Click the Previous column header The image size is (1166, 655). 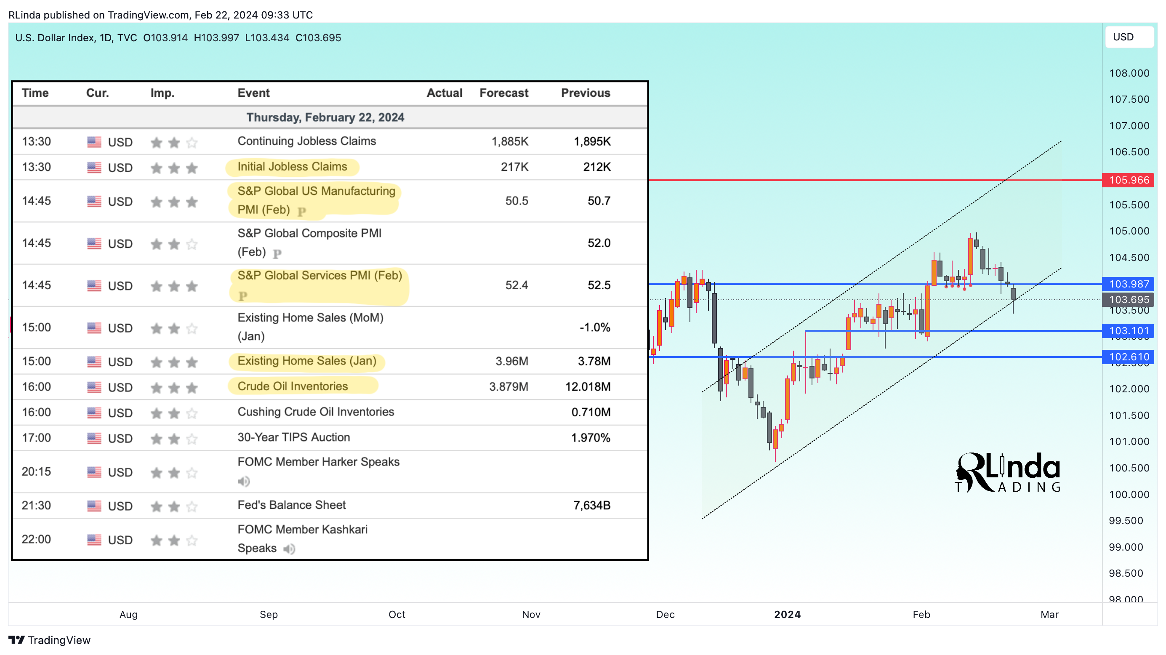[586, 93]
